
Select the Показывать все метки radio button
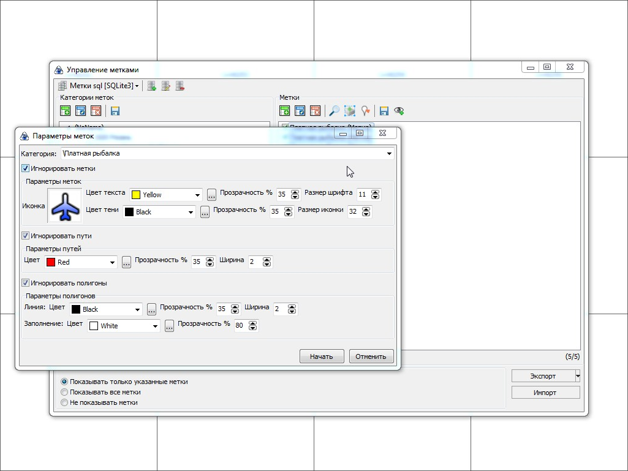pyautogui.click(x=64, y=392)
